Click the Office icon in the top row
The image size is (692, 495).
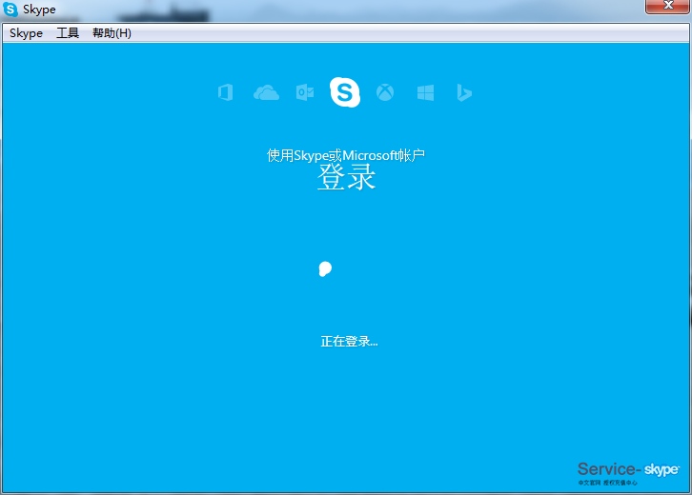coord(226,92)
